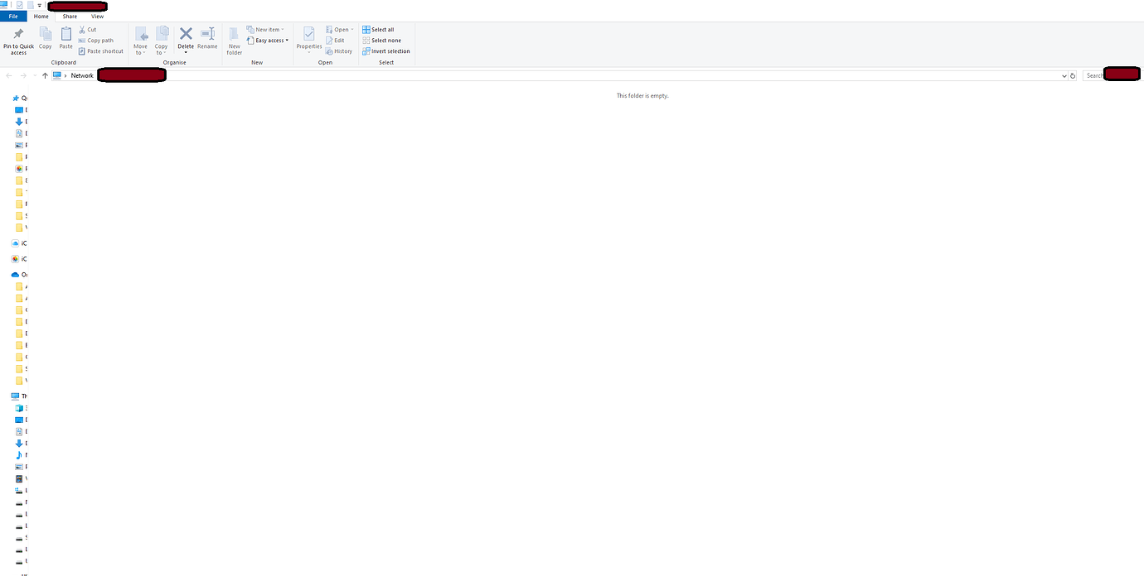
Task: Click the Copy path button
Action: 96,41
